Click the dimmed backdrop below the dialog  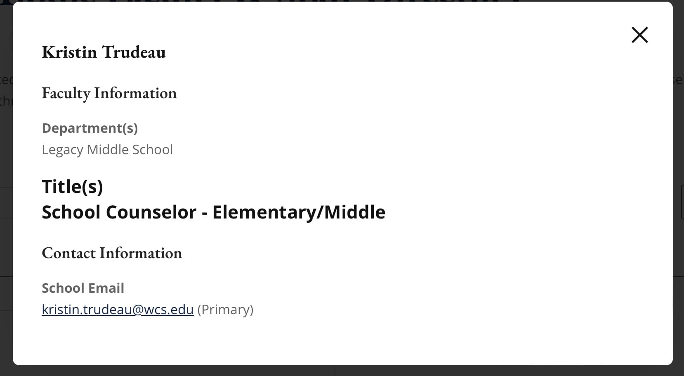[x=342, y=371]
